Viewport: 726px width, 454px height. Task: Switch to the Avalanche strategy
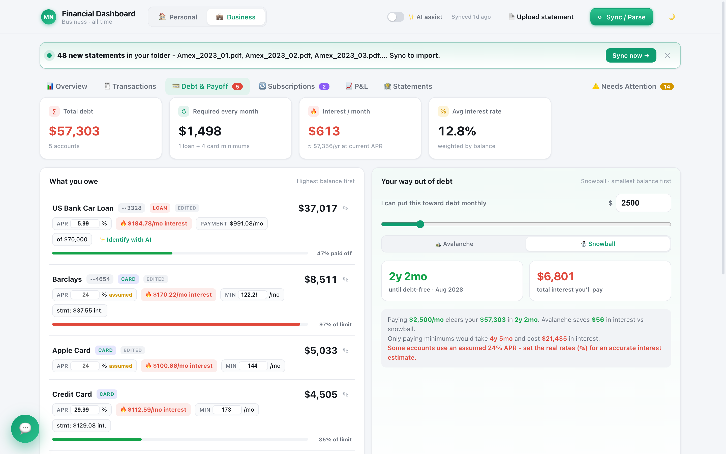[454, 244]
